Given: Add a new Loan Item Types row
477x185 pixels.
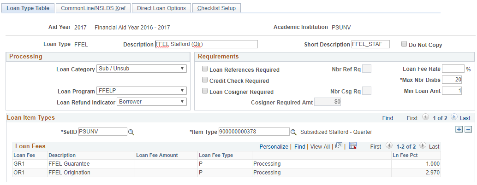Looking at the screenshot, I should (459, 130).
